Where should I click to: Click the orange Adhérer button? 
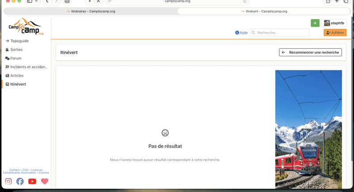[x=335, y=32]
